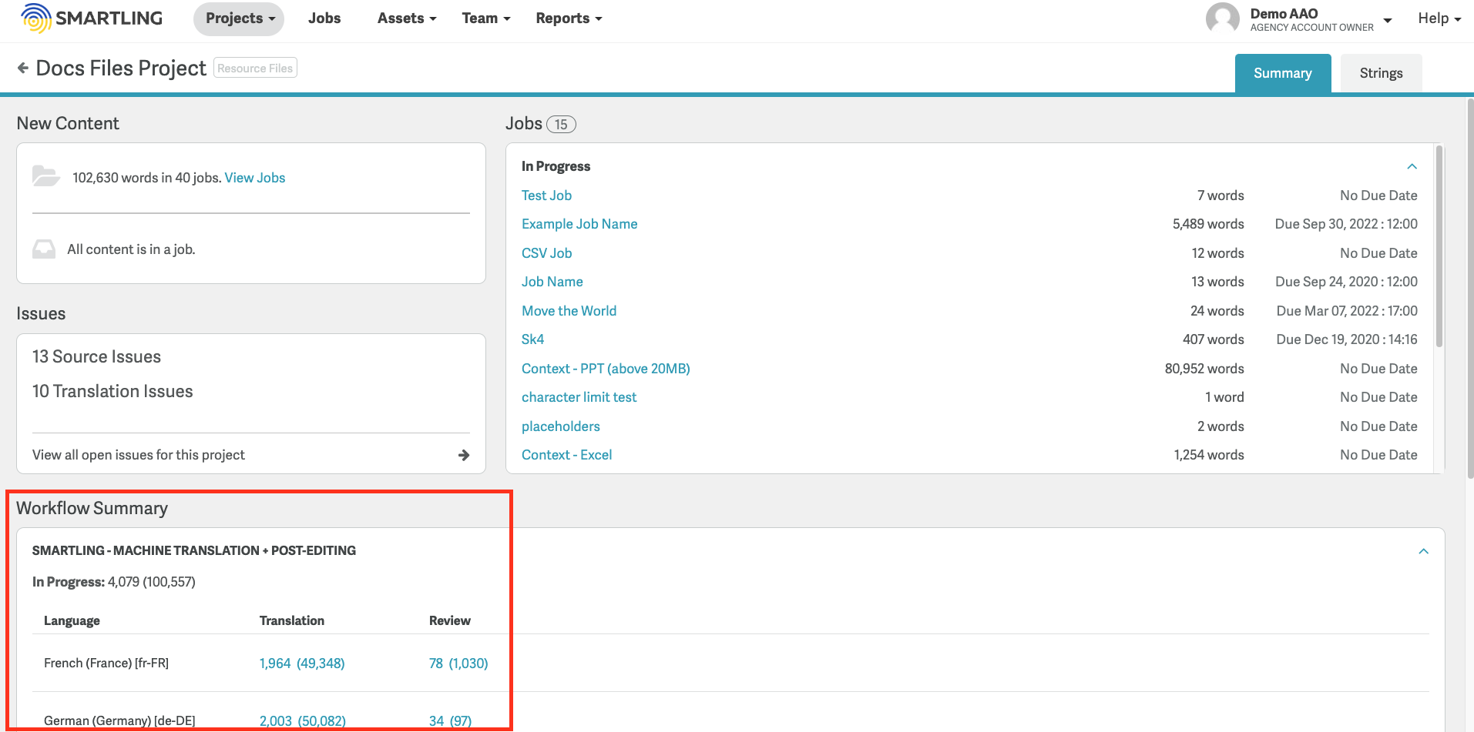Click 10 Translation Issues
The height and width of the screenshot is (732, 1474).
pyautogui.click(x=112, y=391)
